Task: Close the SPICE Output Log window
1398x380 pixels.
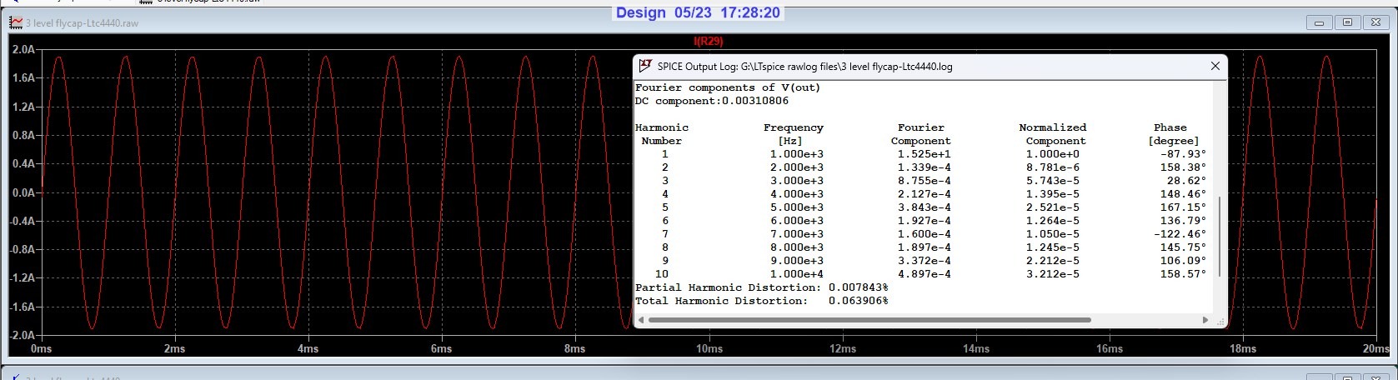Action: [1215, 66]
